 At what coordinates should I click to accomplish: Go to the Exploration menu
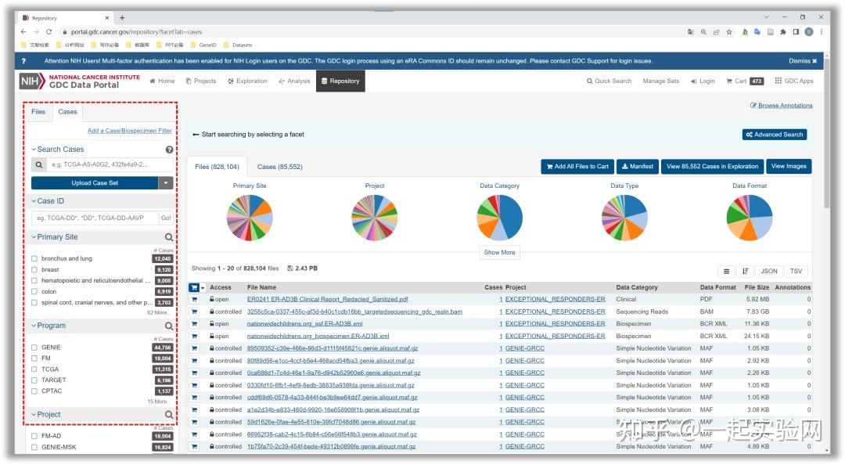(247, 81)
